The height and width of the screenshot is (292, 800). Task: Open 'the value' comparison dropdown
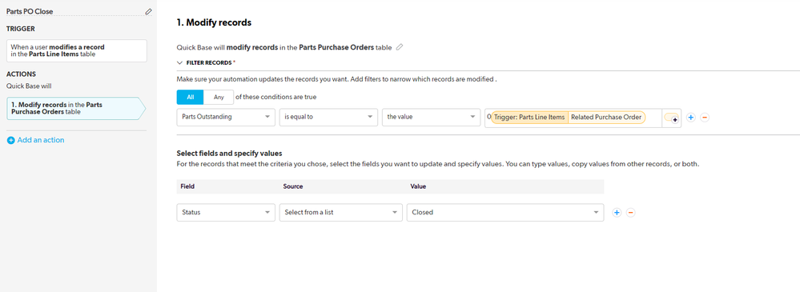click(431, 118)
